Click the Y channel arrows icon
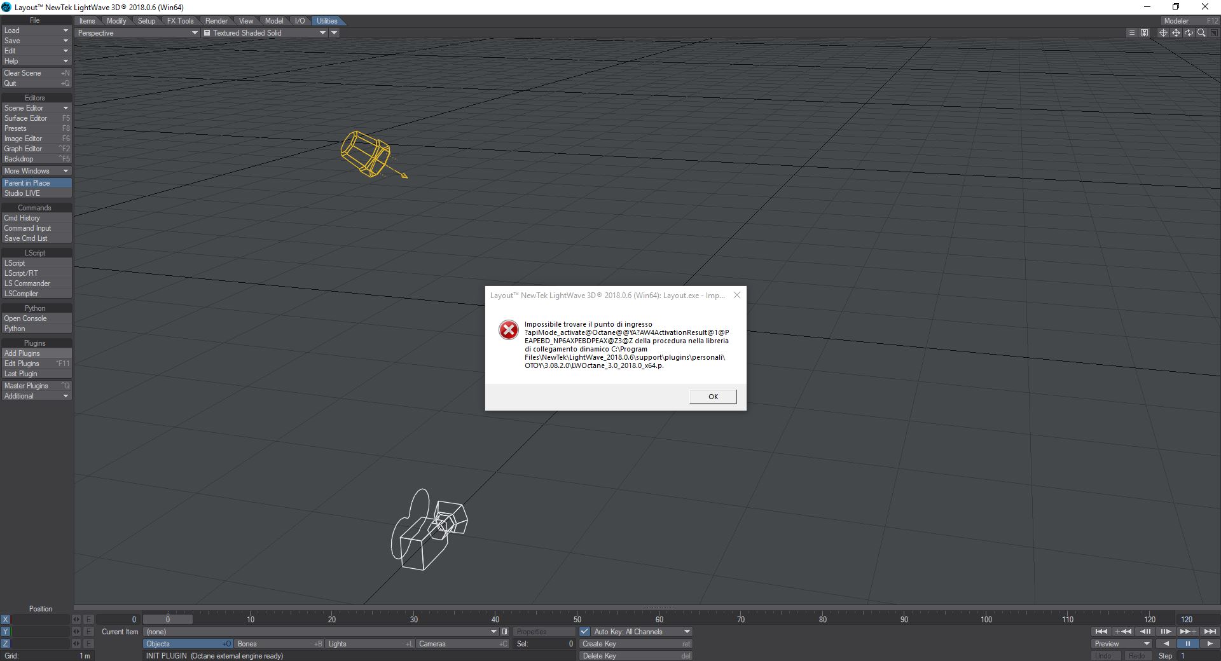The image size is (1221, 661). point(76,632)
